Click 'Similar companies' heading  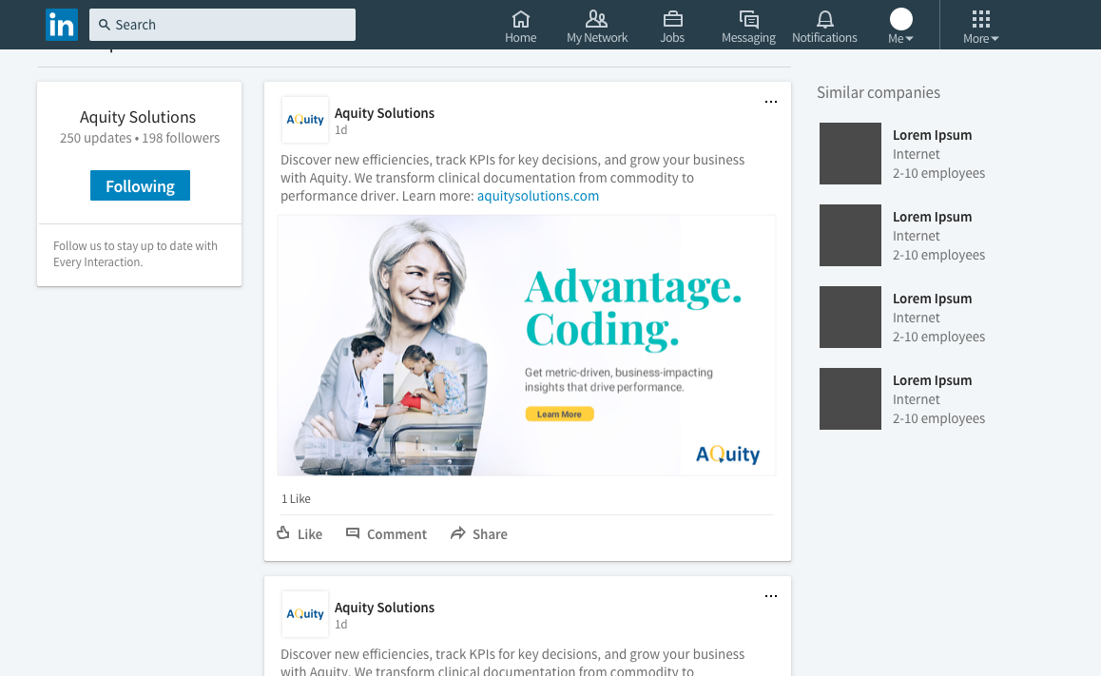[x=878, y=92]
